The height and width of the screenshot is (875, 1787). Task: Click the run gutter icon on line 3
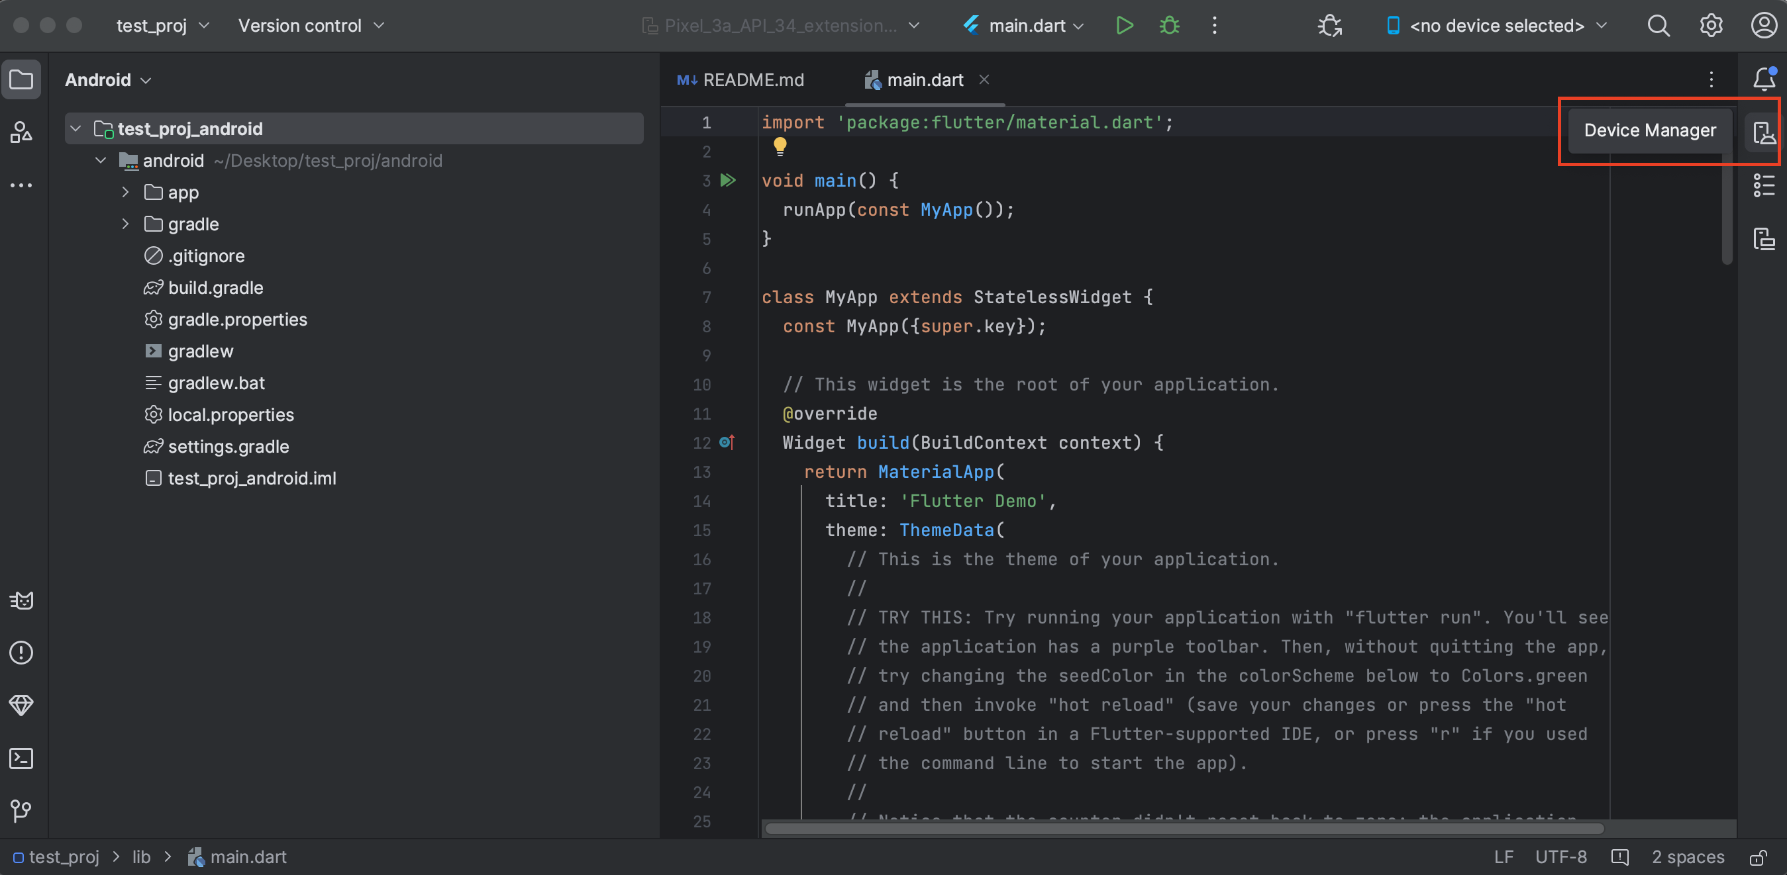click(x=728, y=180)
